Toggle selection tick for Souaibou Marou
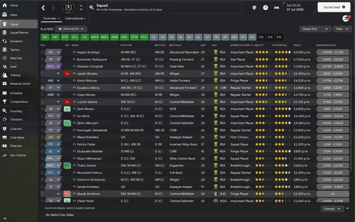 [x=42, y=88]
